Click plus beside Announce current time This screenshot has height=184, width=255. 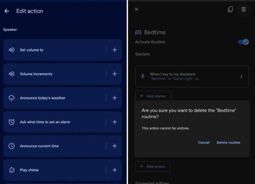pos(114,146)
